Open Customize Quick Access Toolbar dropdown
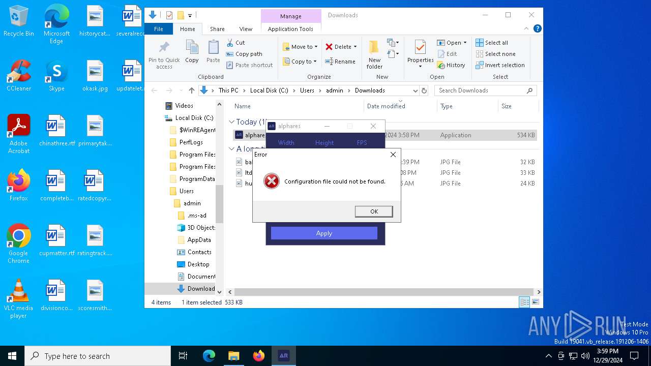Viewport: 651px width, 366px height. 190,15
